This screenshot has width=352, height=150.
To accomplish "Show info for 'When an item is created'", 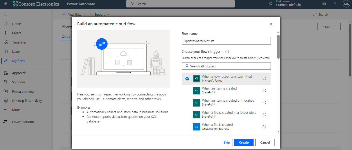I will [264, 91].
